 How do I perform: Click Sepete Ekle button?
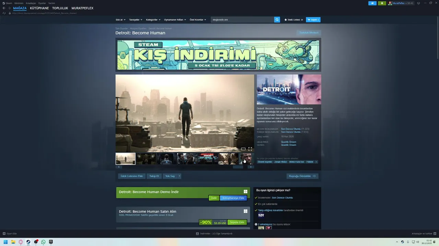click(237, 222)
